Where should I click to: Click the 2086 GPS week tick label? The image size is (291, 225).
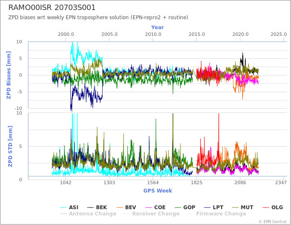[x=240, y=182]
